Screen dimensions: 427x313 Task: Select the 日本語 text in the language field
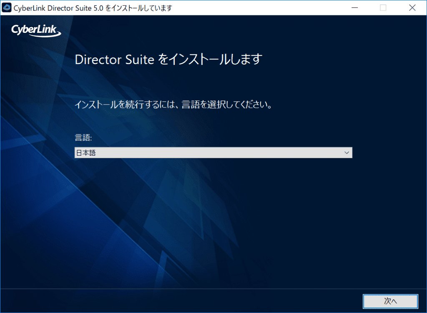85,153
